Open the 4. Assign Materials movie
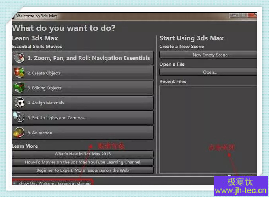 point(83,103)
